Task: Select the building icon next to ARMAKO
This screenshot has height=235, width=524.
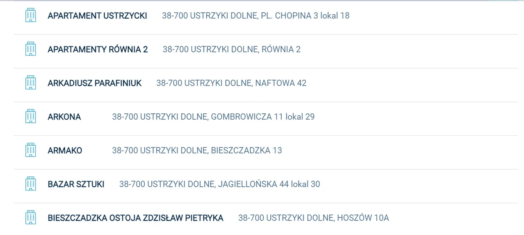Action: tap(30, 150)
